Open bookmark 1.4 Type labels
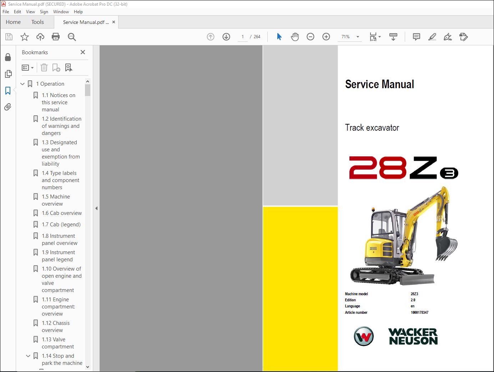Viewport: 494px width, 372px height. (x=60, y=180)
